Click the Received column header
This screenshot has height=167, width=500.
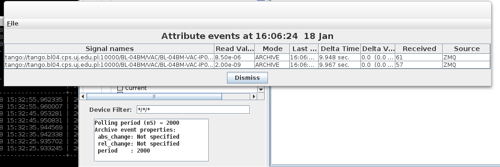tap(419, 49)
